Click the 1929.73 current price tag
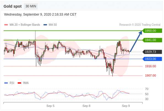Viewport: 164px width, 111px height. pos(152,52)
